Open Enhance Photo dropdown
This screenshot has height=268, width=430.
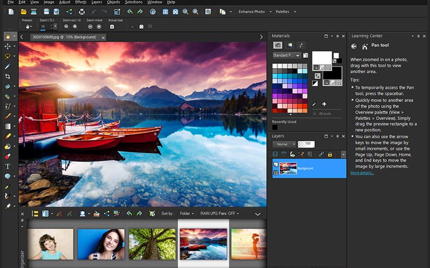(271, 12)
